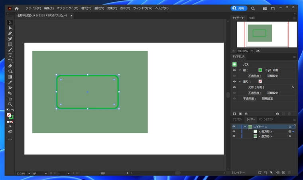Click target circle of レイヤー 1
The image size is (303, 180).
tap(290, 127)
